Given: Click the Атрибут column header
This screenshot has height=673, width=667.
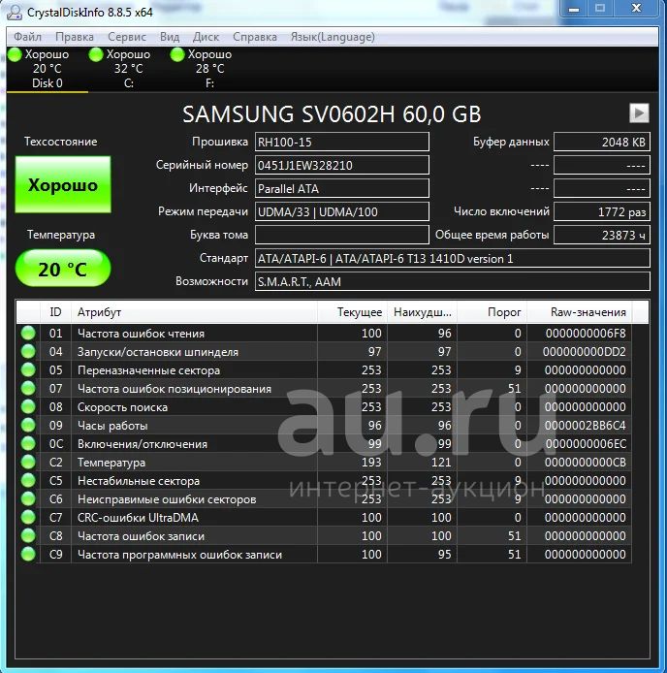Looking at the screenshot, I should 194,312.
